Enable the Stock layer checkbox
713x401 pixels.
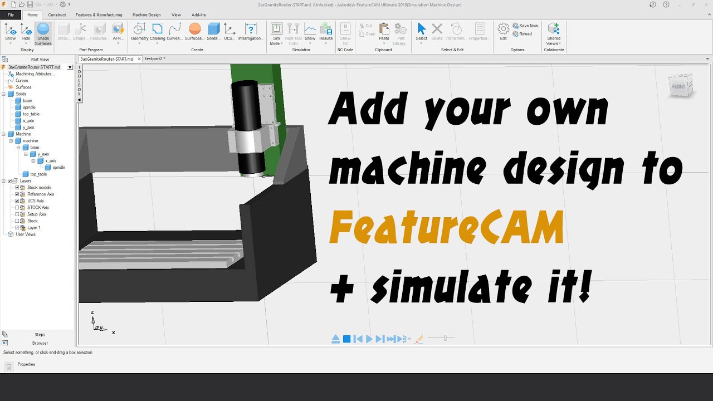pos(17,221)
